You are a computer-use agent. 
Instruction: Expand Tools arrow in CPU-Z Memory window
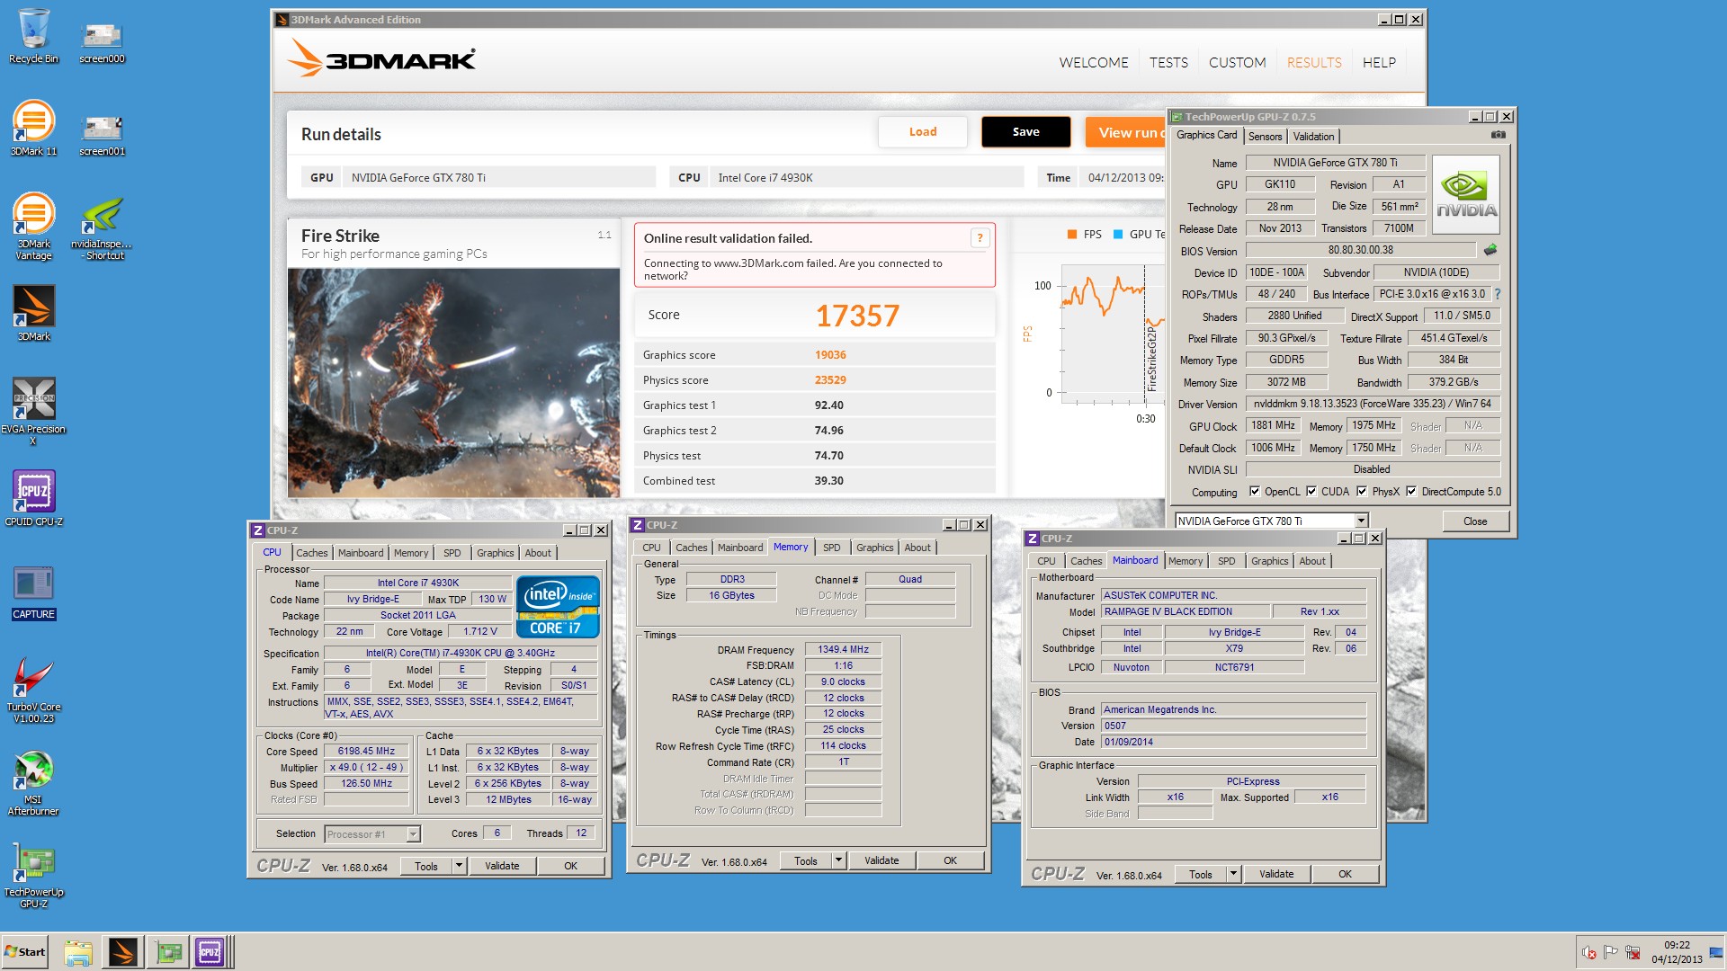pyautogui.click(x=838, y=860)
